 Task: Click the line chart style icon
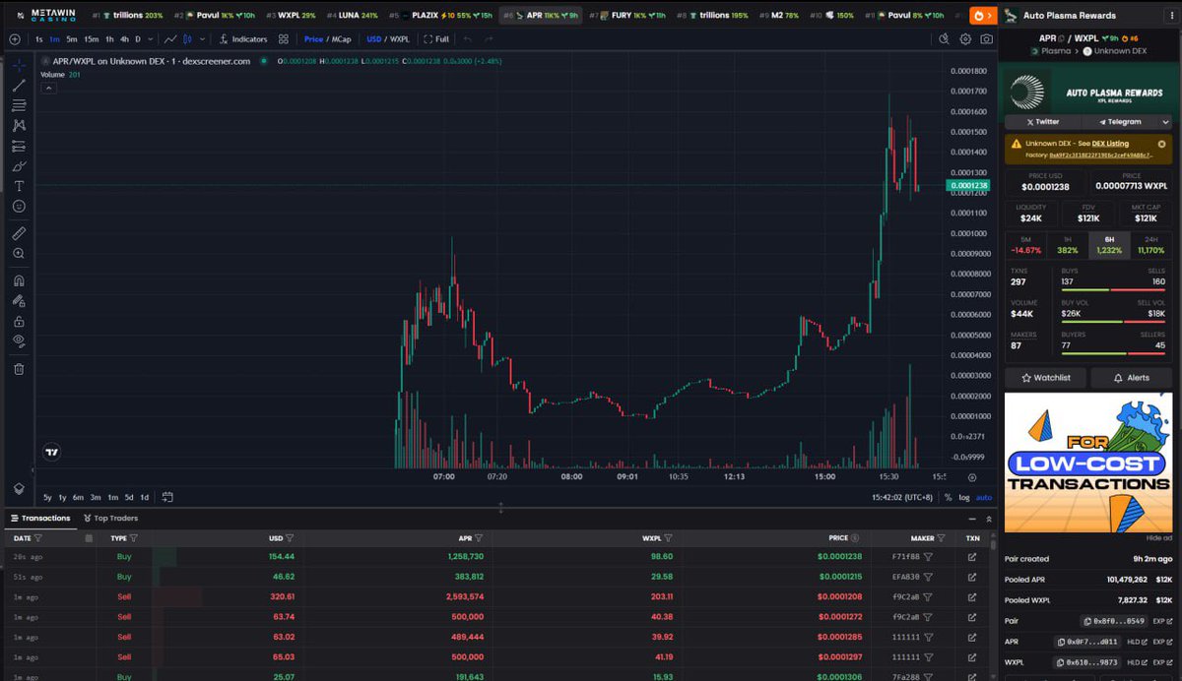pyautogui.click(x=171, y=39)
